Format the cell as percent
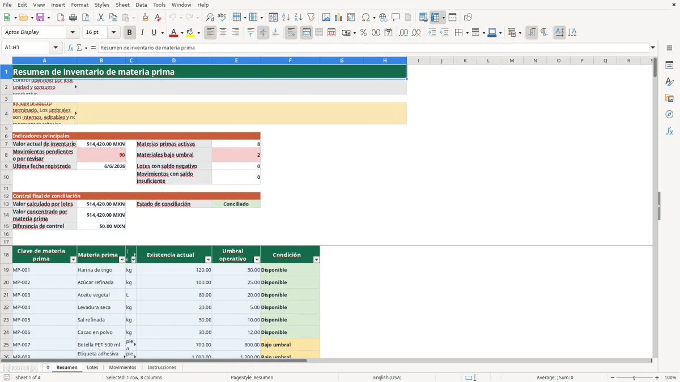680x382 pixels. [364, 33]
